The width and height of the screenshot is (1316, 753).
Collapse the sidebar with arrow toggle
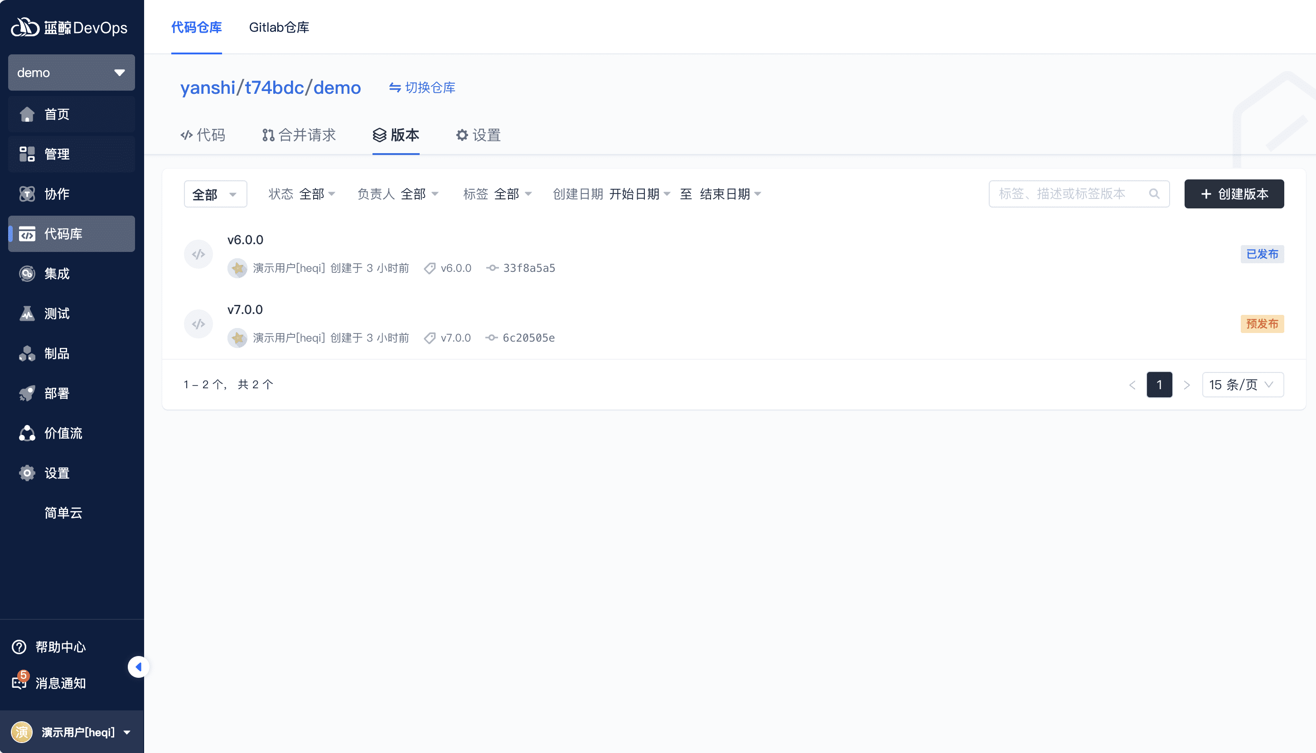coord(138,666)
